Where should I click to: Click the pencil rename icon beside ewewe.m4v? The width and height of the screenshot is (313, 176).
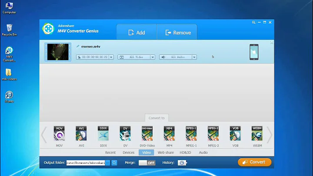pyautogui.click(x=78, y=47)
